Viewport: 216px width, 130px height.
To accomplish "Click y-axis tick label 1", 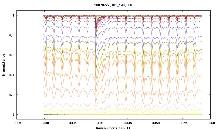I will [x=13, y=15].
